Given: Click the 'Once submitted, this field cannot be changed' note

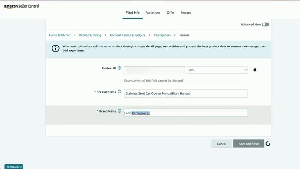Looking at the screenshot, I should [153, 81].
